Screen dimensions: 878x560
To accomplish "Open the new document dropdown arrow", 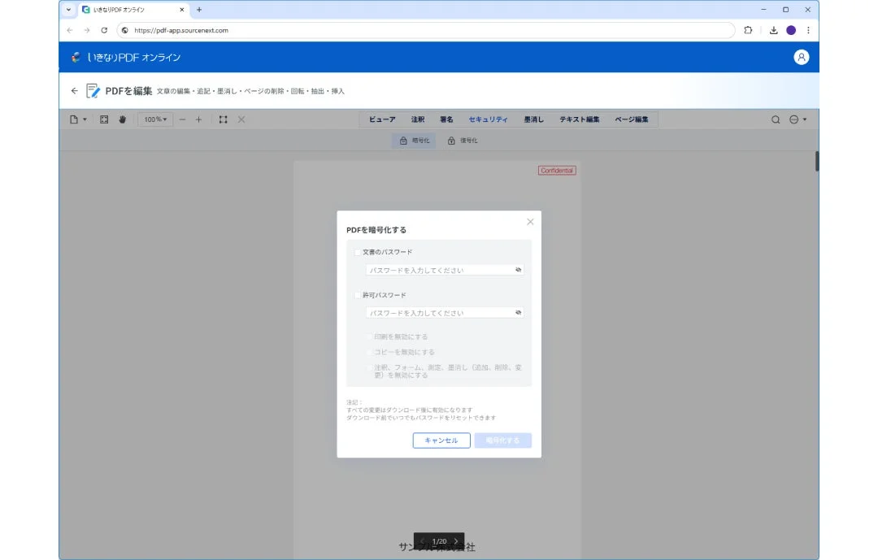I will [x=85, y=119].
